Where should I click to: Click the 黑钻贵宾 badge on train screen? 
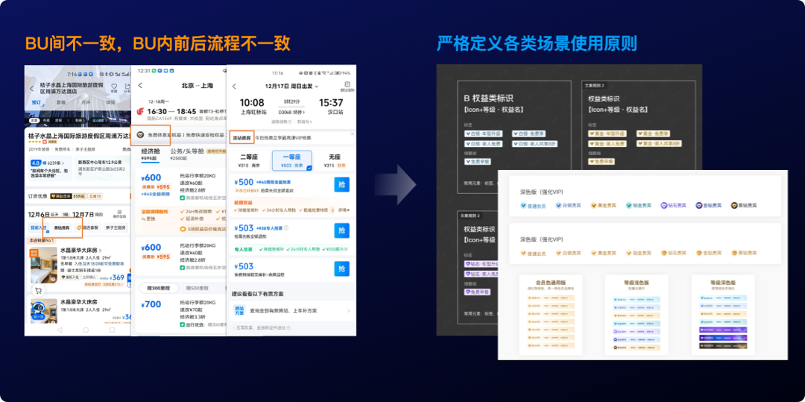click(242, 138)
